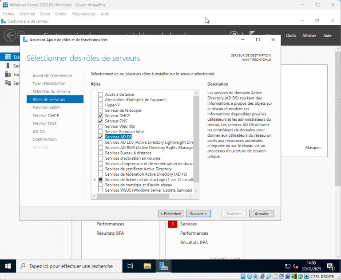The image size is (341, 280).
Task: Go to the Fonctionnalités wizard step
Action: (46, 107)
